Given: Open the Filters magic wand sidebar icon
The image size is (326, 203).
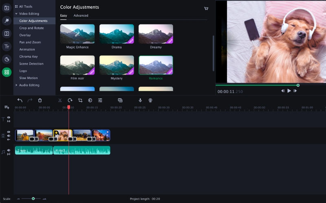Looking at the screenshot, I should [x=7, y=21].
